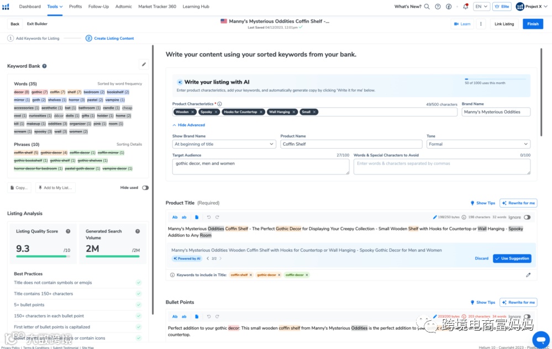552x349 pixels.
Task: Open the notifications bell
Action: click(x=465, y=6)
